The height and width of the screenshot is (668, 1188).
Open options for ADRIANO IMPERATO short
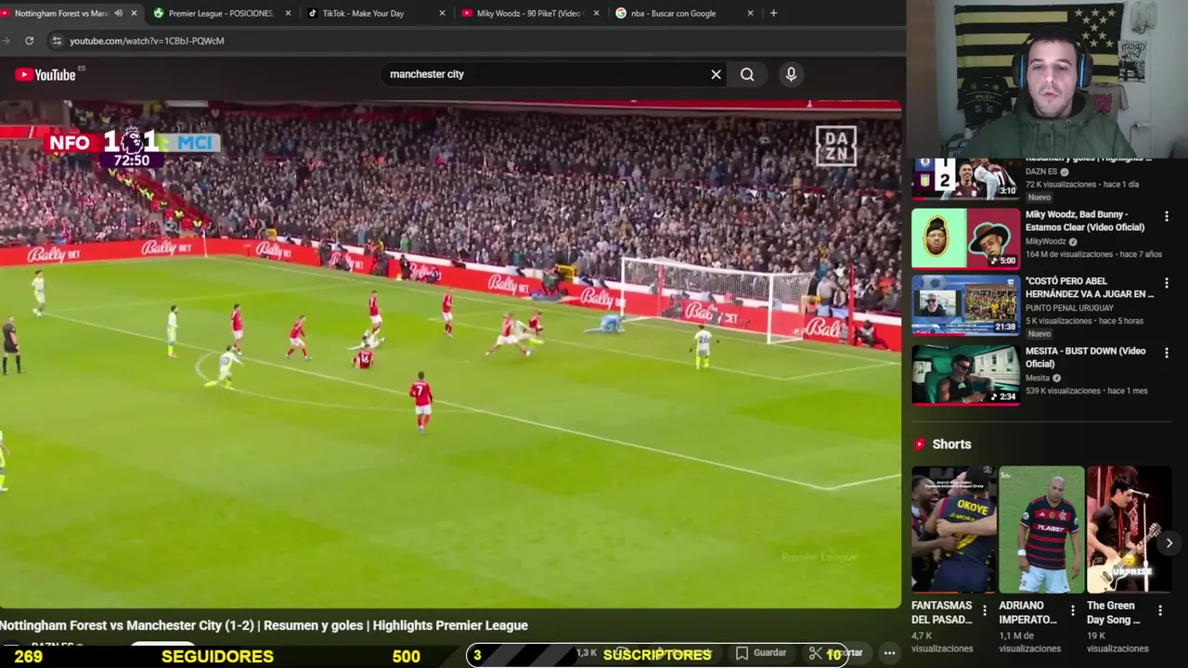click(1073, 610)
